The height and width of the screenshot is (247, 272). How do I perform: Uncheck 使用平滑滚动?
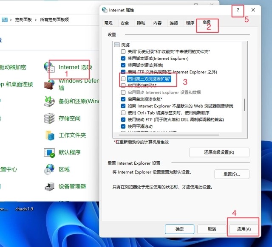(x=123, y=126)
